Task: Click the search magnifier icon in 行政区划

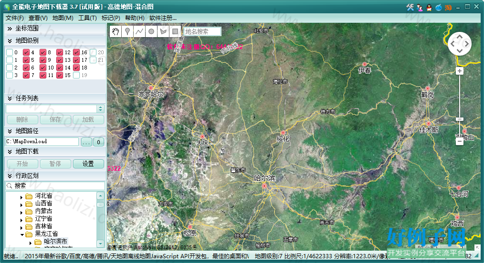Action: coord(9,186)
